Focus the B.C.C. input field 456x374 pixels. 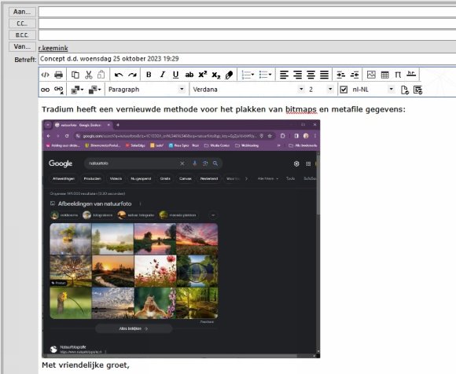(x=247, y=35)
